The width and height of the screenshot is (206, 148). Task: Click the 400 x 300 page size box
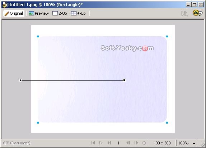[162, 143]
